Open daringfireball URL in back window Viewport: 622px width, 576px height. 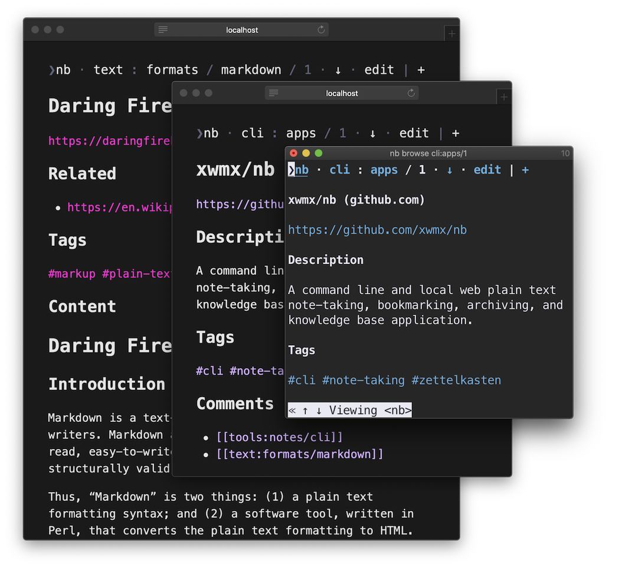(x=110, y=141)
